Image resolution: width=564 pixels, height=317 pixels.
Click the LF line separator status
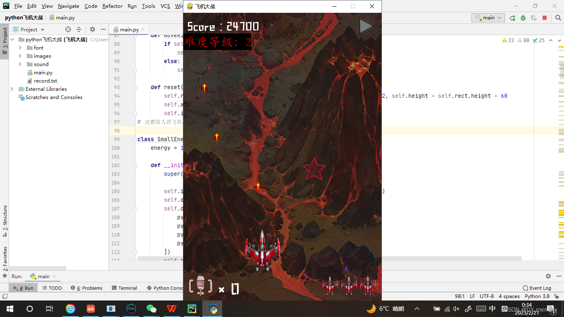(x=472, y=296)
